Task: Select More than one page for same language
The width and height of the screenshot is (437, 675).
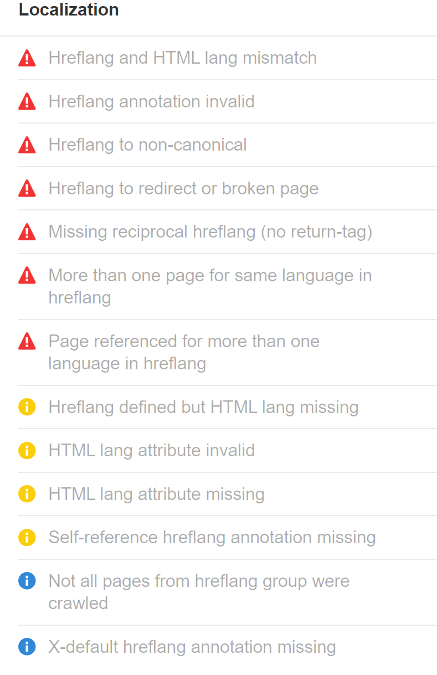Action: (210, 286)
